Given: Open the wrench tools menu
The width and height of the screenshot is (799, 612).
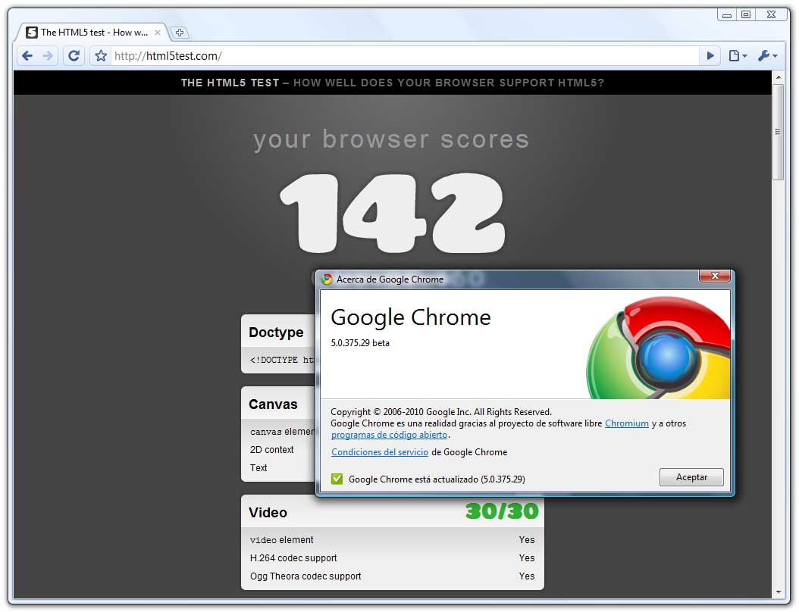Looking at the screenshot, I should pyautogui.click(x=767, y=55).
